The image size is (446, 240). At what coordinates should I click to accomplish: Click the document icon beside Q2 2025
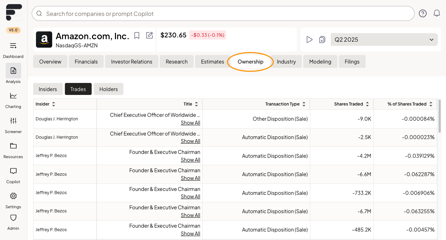click(x=322, y=40)
